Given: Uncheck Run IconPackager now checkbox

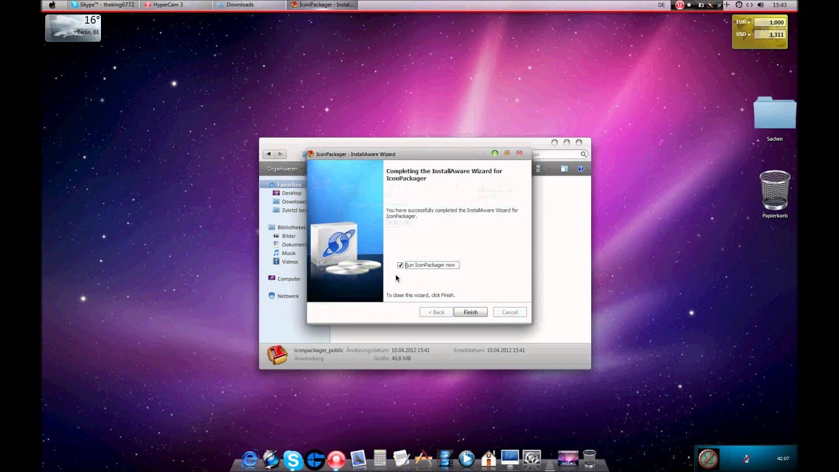Looking at the screenshot, I should pos(400,265).
